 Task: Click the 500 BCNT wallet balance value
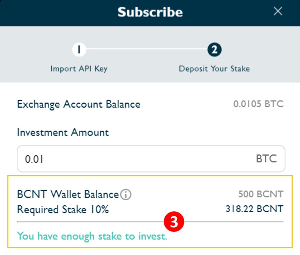pos(261,194)
